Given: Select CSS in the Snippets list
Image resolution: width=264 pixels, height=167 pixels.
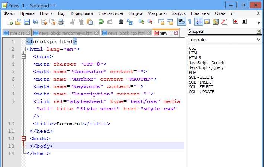Looking at the screenshot, I should pos(193,48).
